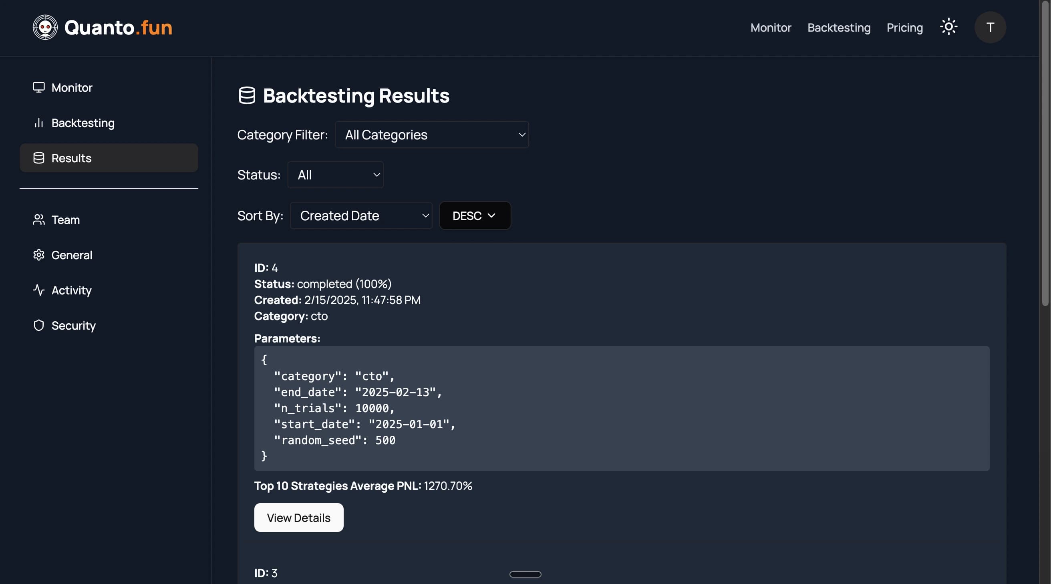This screenshot has width=1051, height=584.
Task: Open the Security label in the sidebar
Action: point(73,325)
